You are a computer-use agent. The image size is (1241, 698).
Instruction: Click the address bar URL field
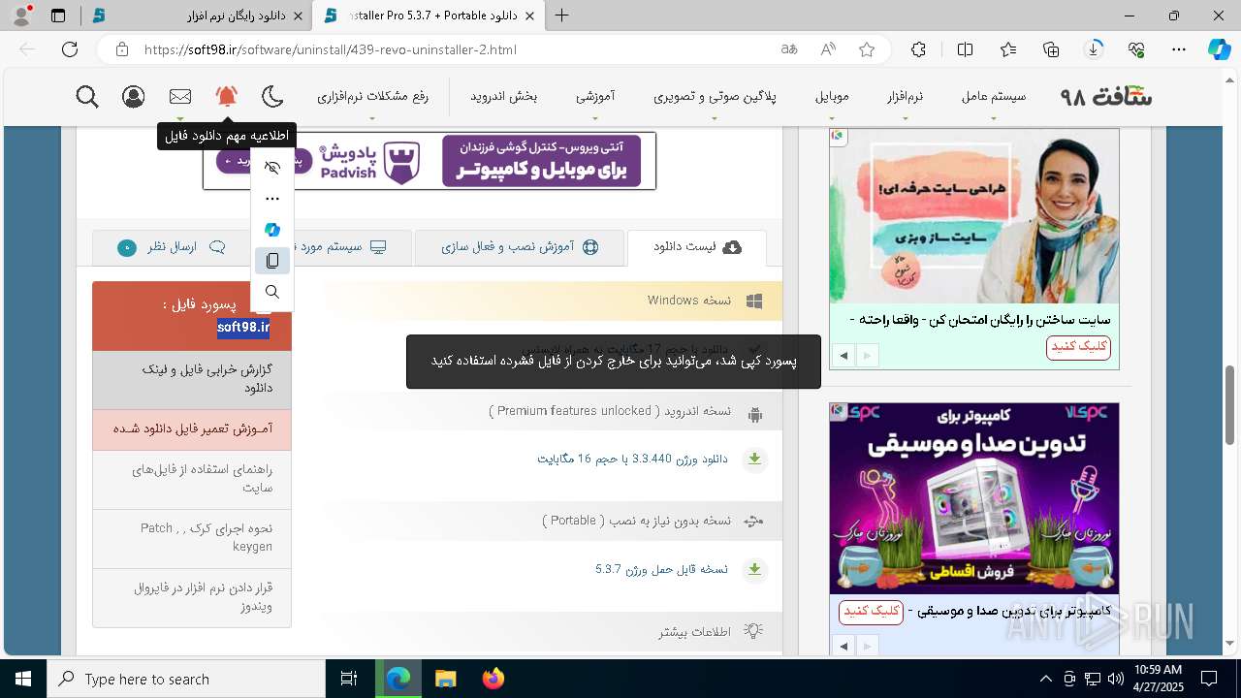(456, 49)
